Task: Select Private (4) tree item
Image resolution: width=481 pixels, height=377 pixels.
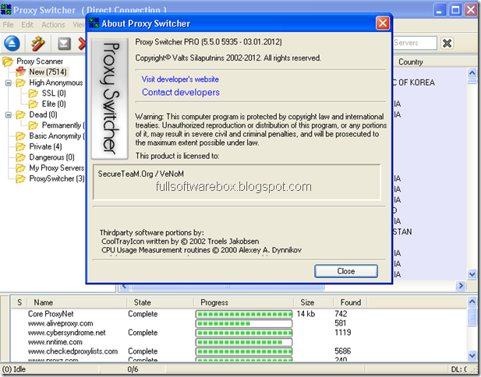Action: (x=45, y=146)
